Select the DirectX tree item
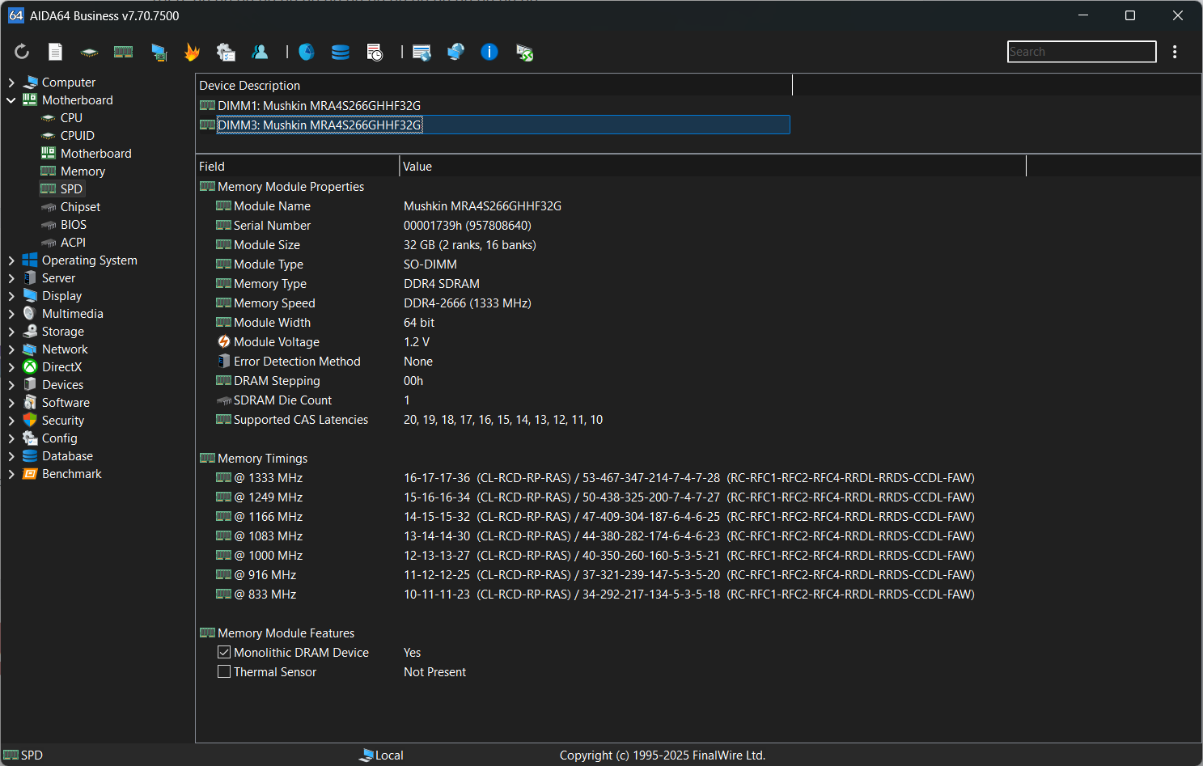The width and height of the screenshot is (1203, 766). pos(61,367)
